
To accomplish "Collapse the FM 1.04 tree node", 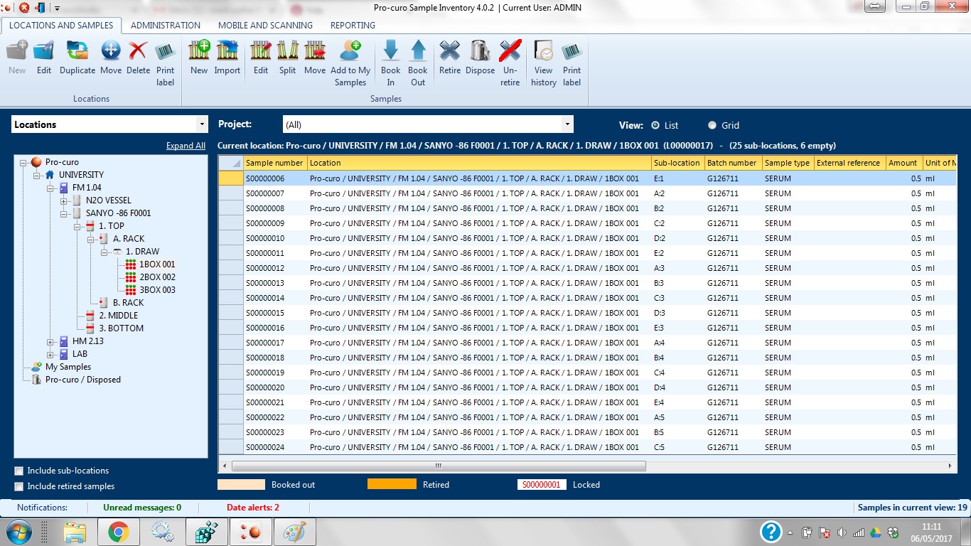I will [x=50, y=188].
